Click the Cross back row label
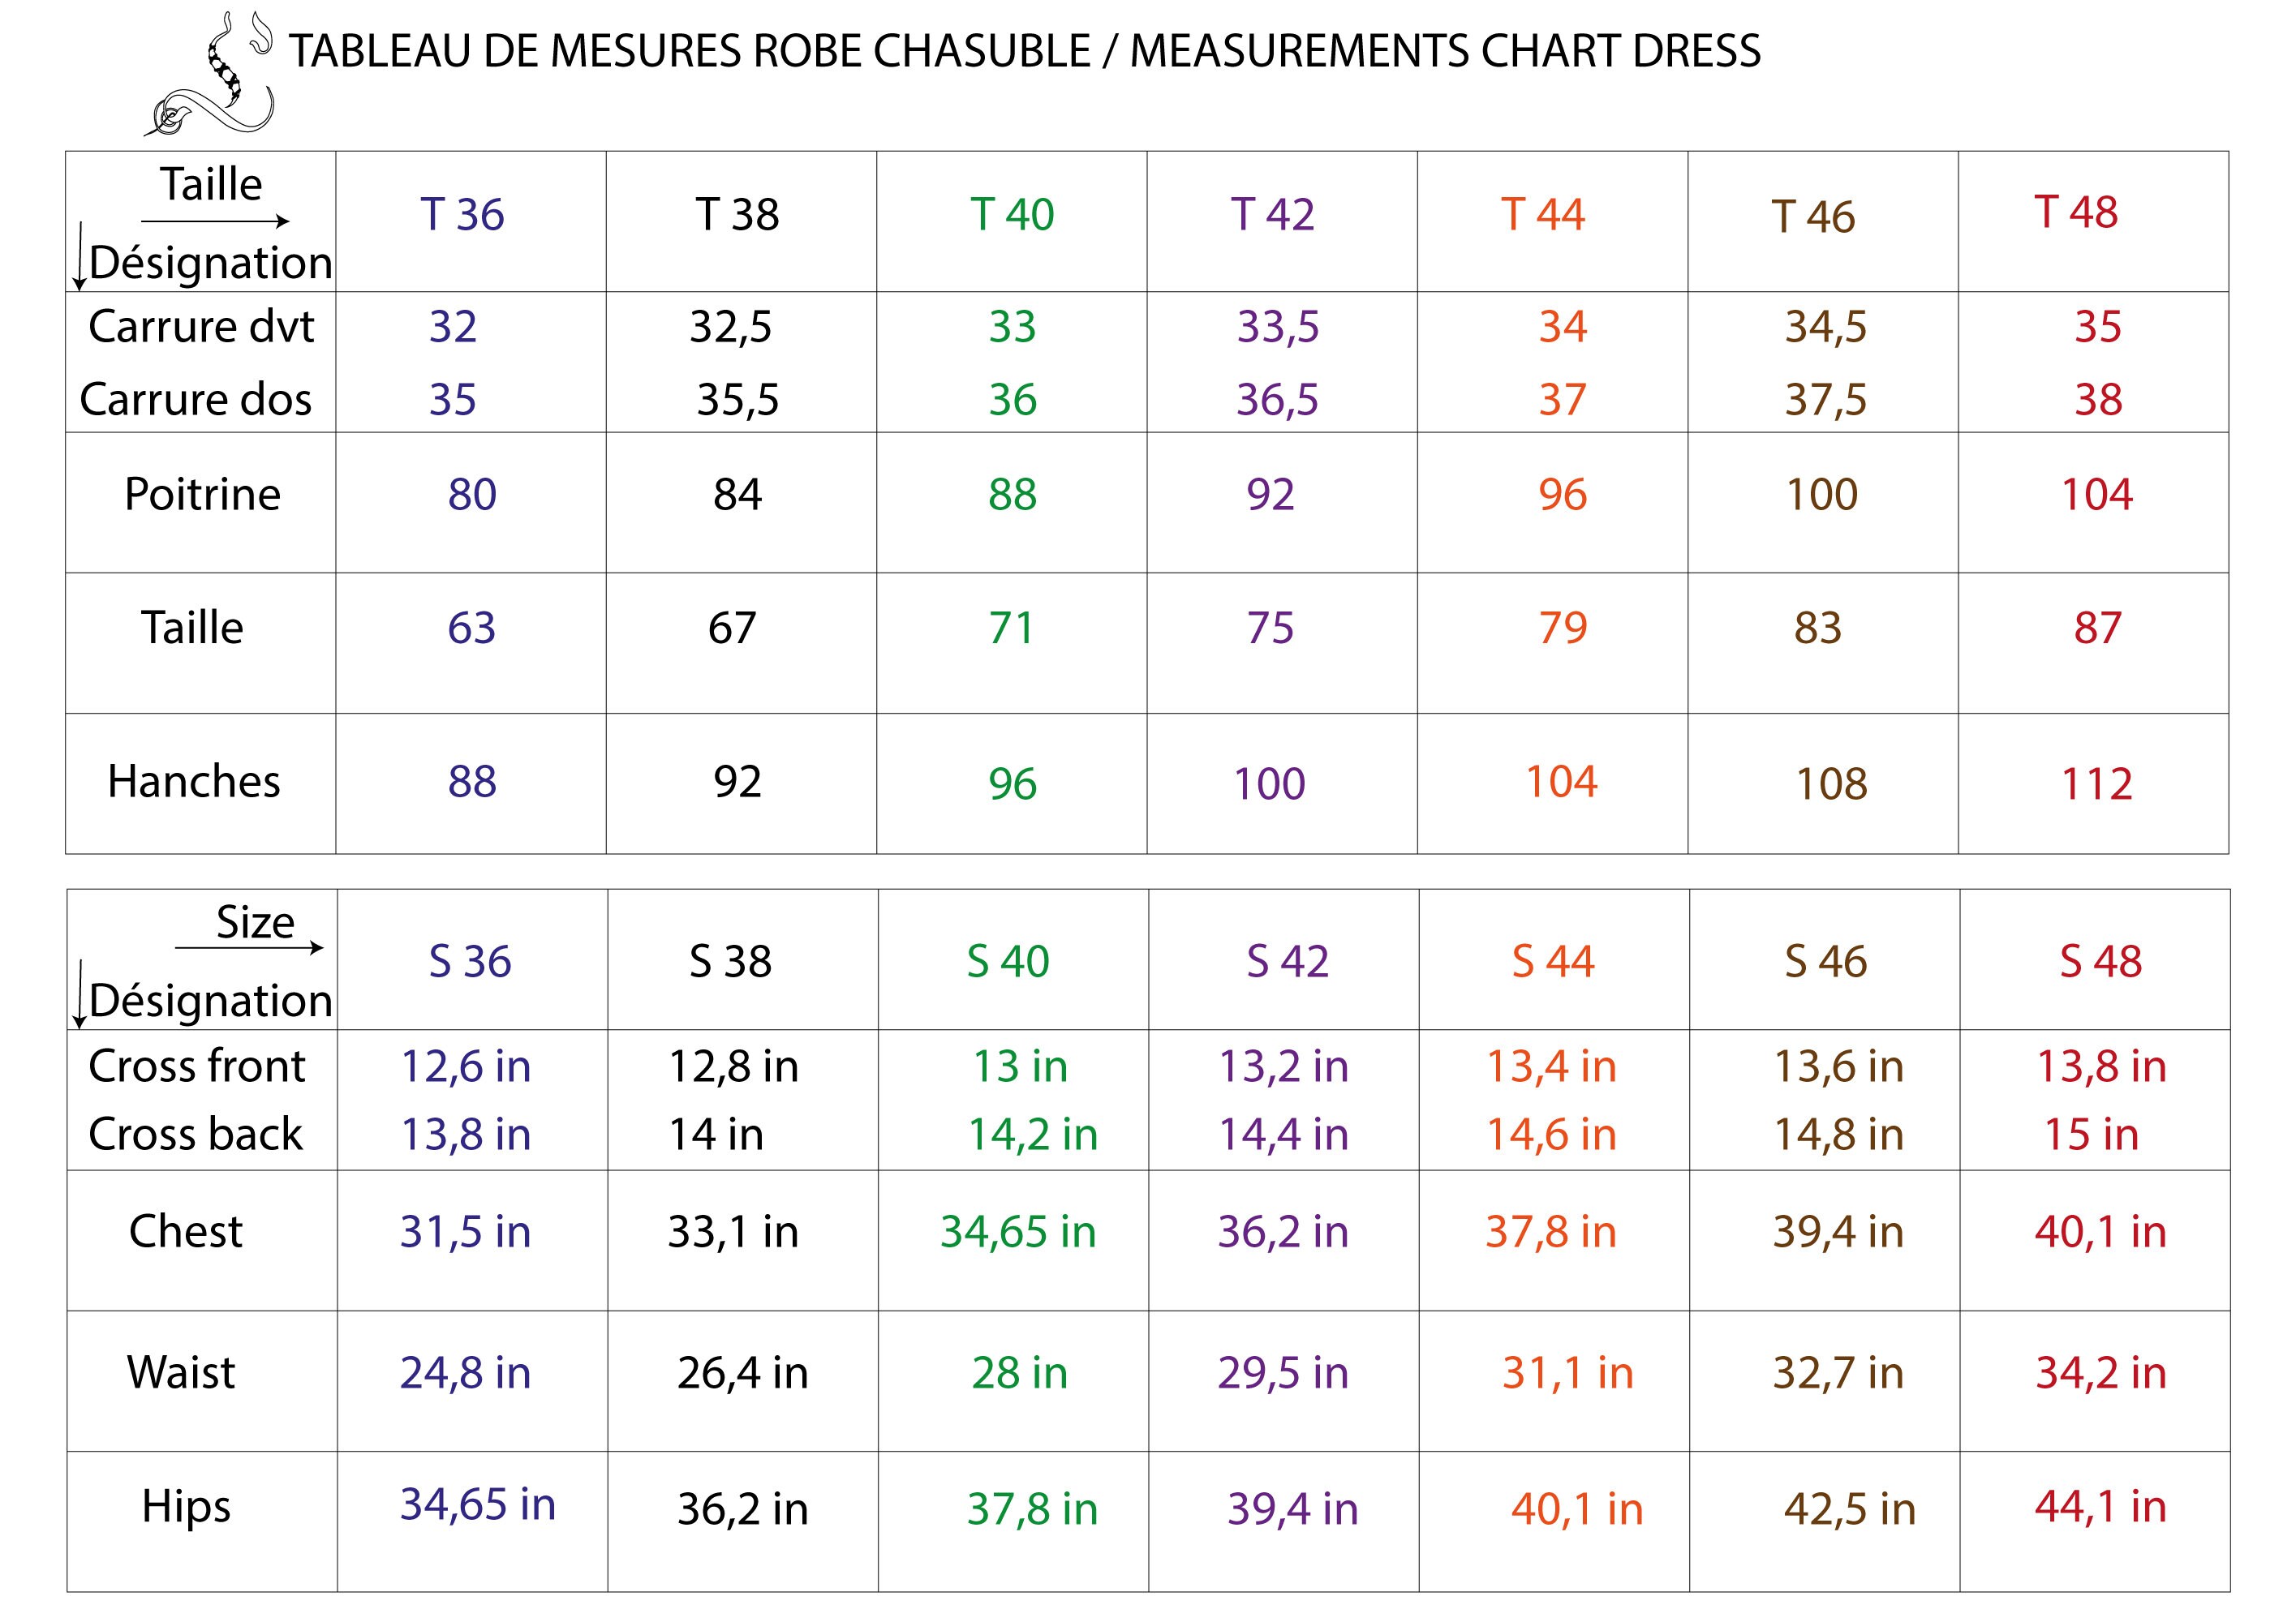The image size is (2296, 1622). pos(195,1135)
